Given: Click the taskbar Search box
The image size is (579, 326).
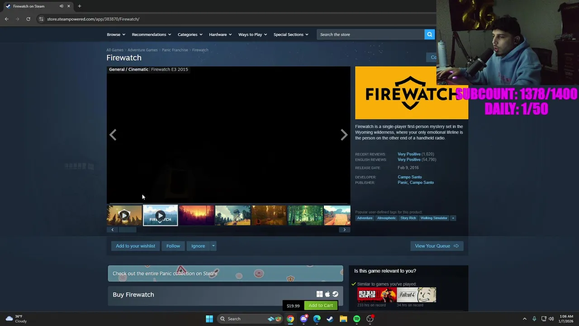Looking at the screenshot, I should click(x=250, y=319).
